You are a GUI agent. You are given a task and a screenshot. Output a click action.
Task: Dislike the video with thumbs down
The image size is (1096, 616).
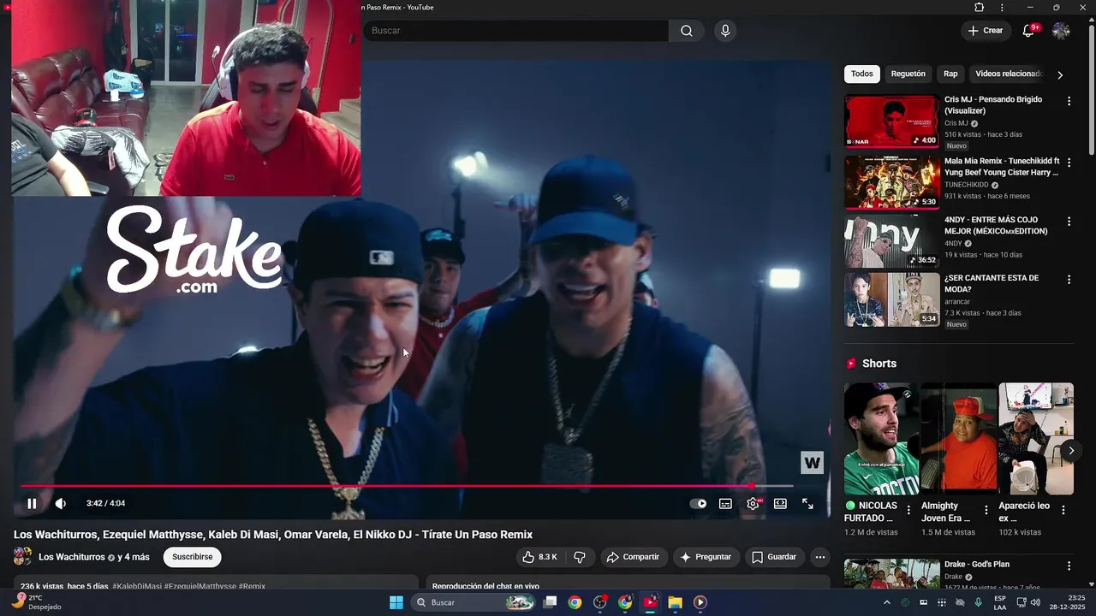click(580, 557)
